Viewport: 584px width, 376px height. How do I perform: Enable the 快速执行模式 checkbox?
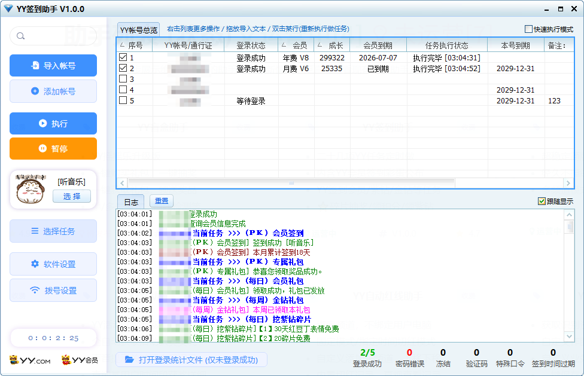point(528,29)
